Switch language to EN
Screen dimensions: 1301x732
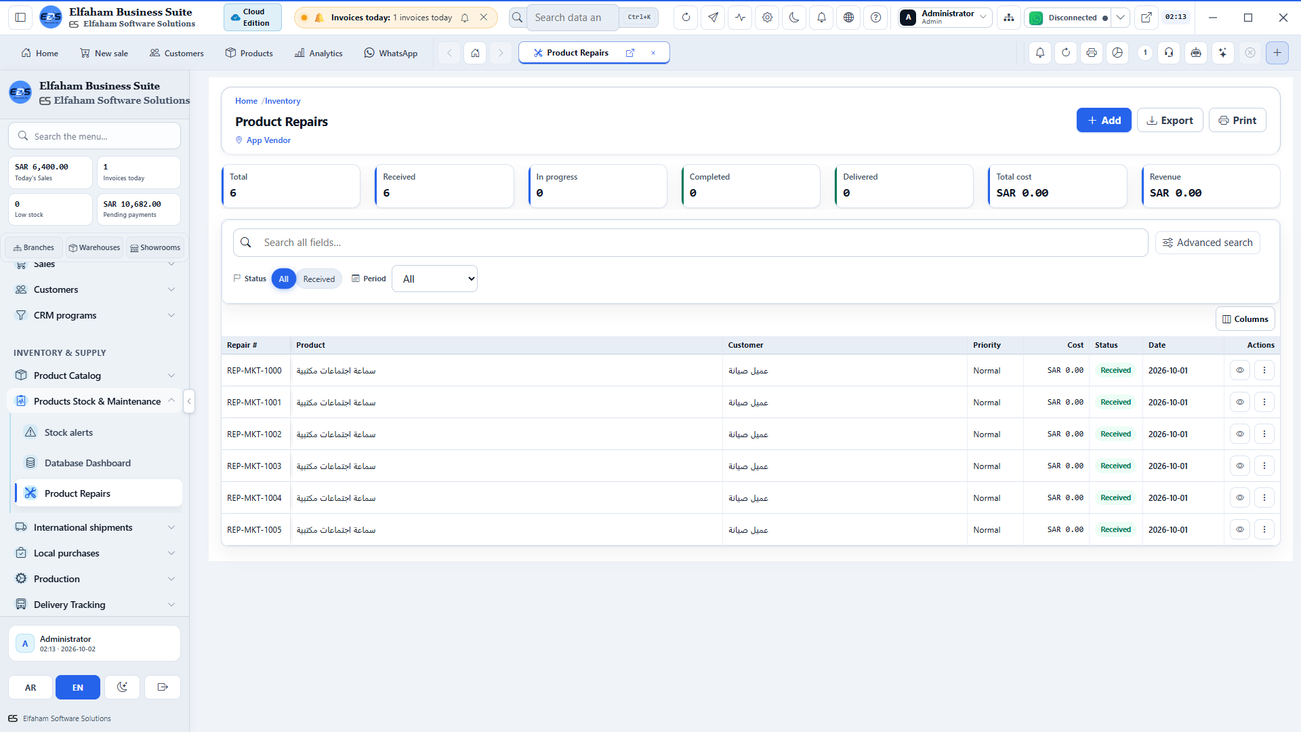click(78, 687)
